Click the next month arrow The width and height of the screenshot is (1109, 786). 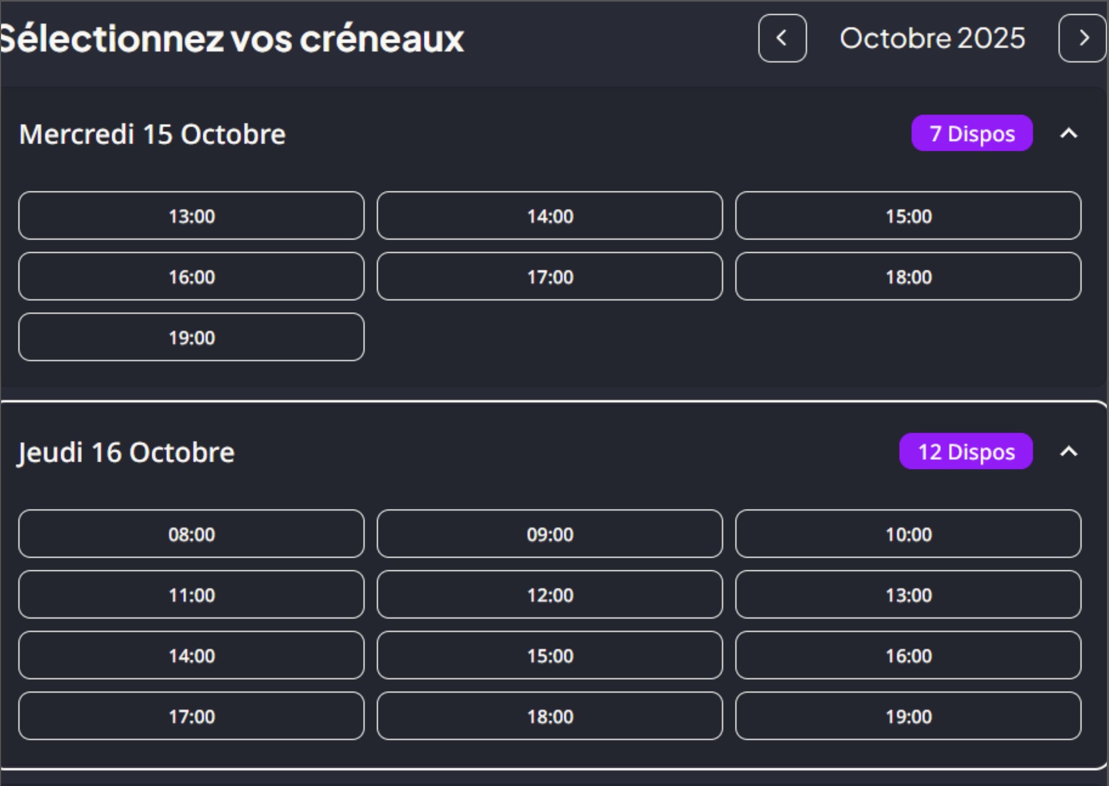coord(1084,38)
